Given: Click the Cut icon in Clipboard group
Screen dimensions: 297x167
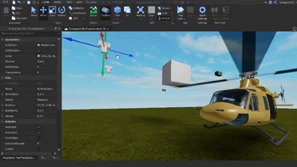Looking at the screenshot, I should click(x=13, y=13).
